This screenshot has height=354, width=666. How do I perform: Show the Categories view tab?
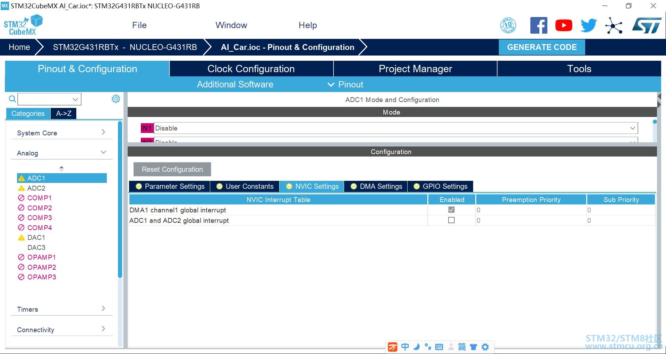pyautogui.click(x=28, y=113)
